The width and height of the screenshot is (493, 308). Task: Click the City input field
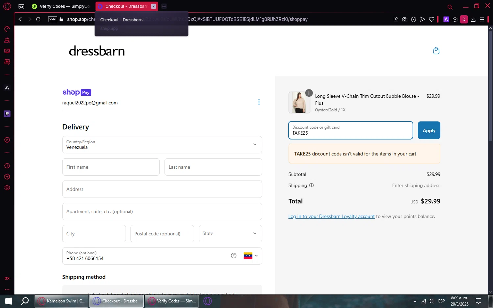point(94,234)
